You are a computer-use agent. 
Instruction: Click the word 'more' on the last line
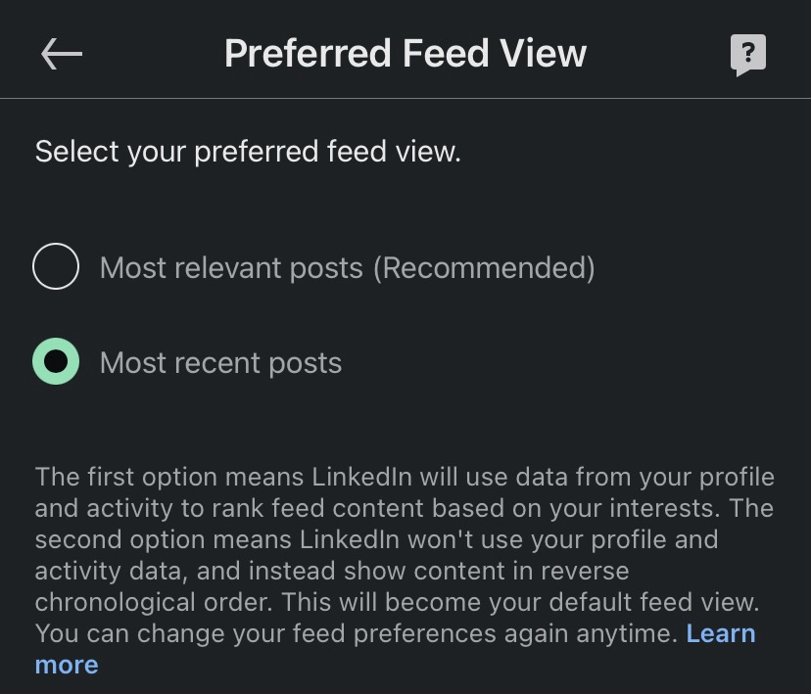[x=67, y=665]
